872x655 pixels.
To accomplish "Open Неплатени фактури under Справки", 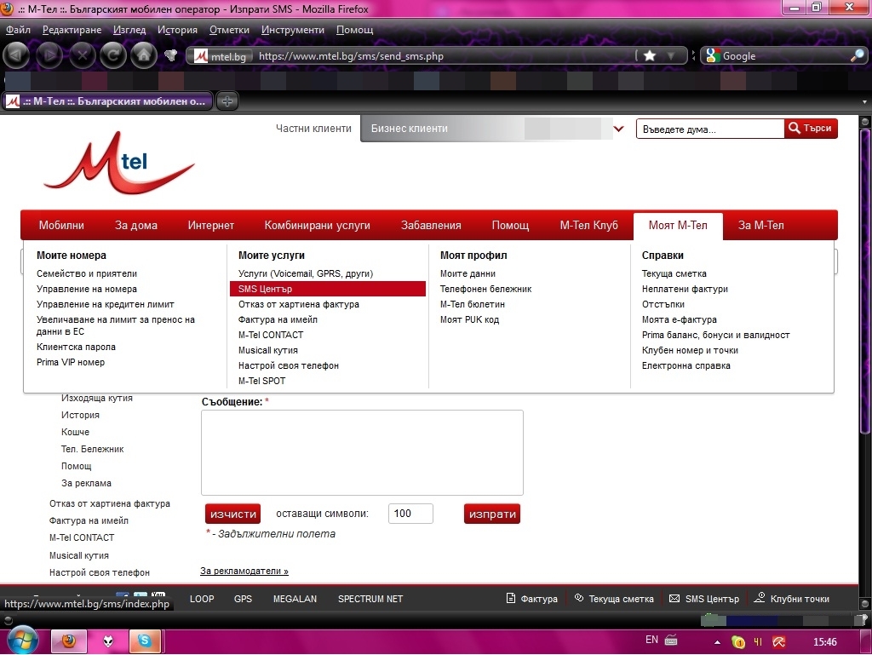I will tap(685, 289).
